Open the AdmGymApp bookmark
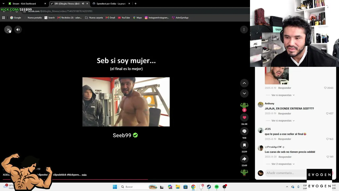 click(x=180, y=18)
